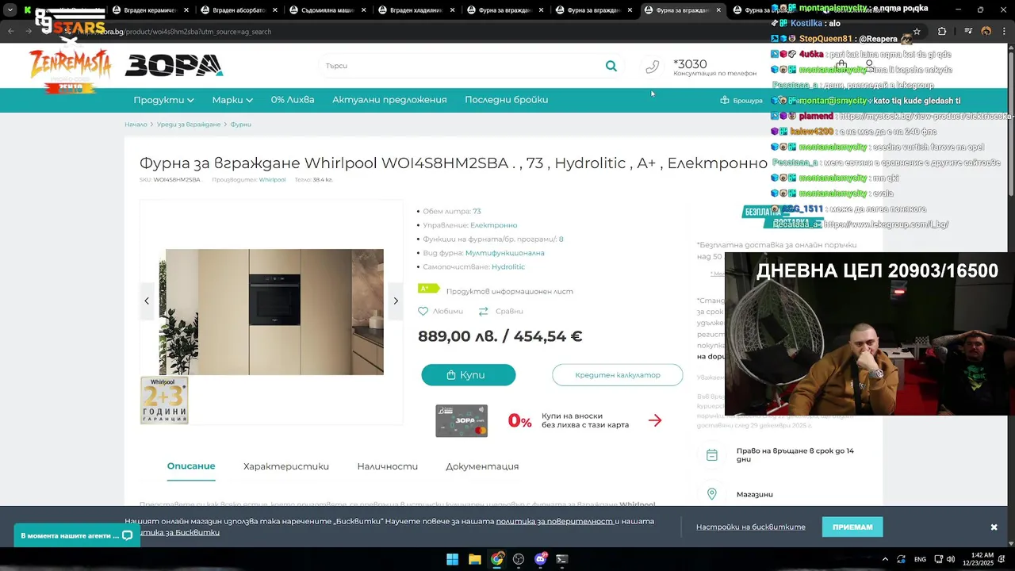The height and width of the screenshot is (571, 1015).
Task: Open Discord from taskbar
Action: coord(541,559)
